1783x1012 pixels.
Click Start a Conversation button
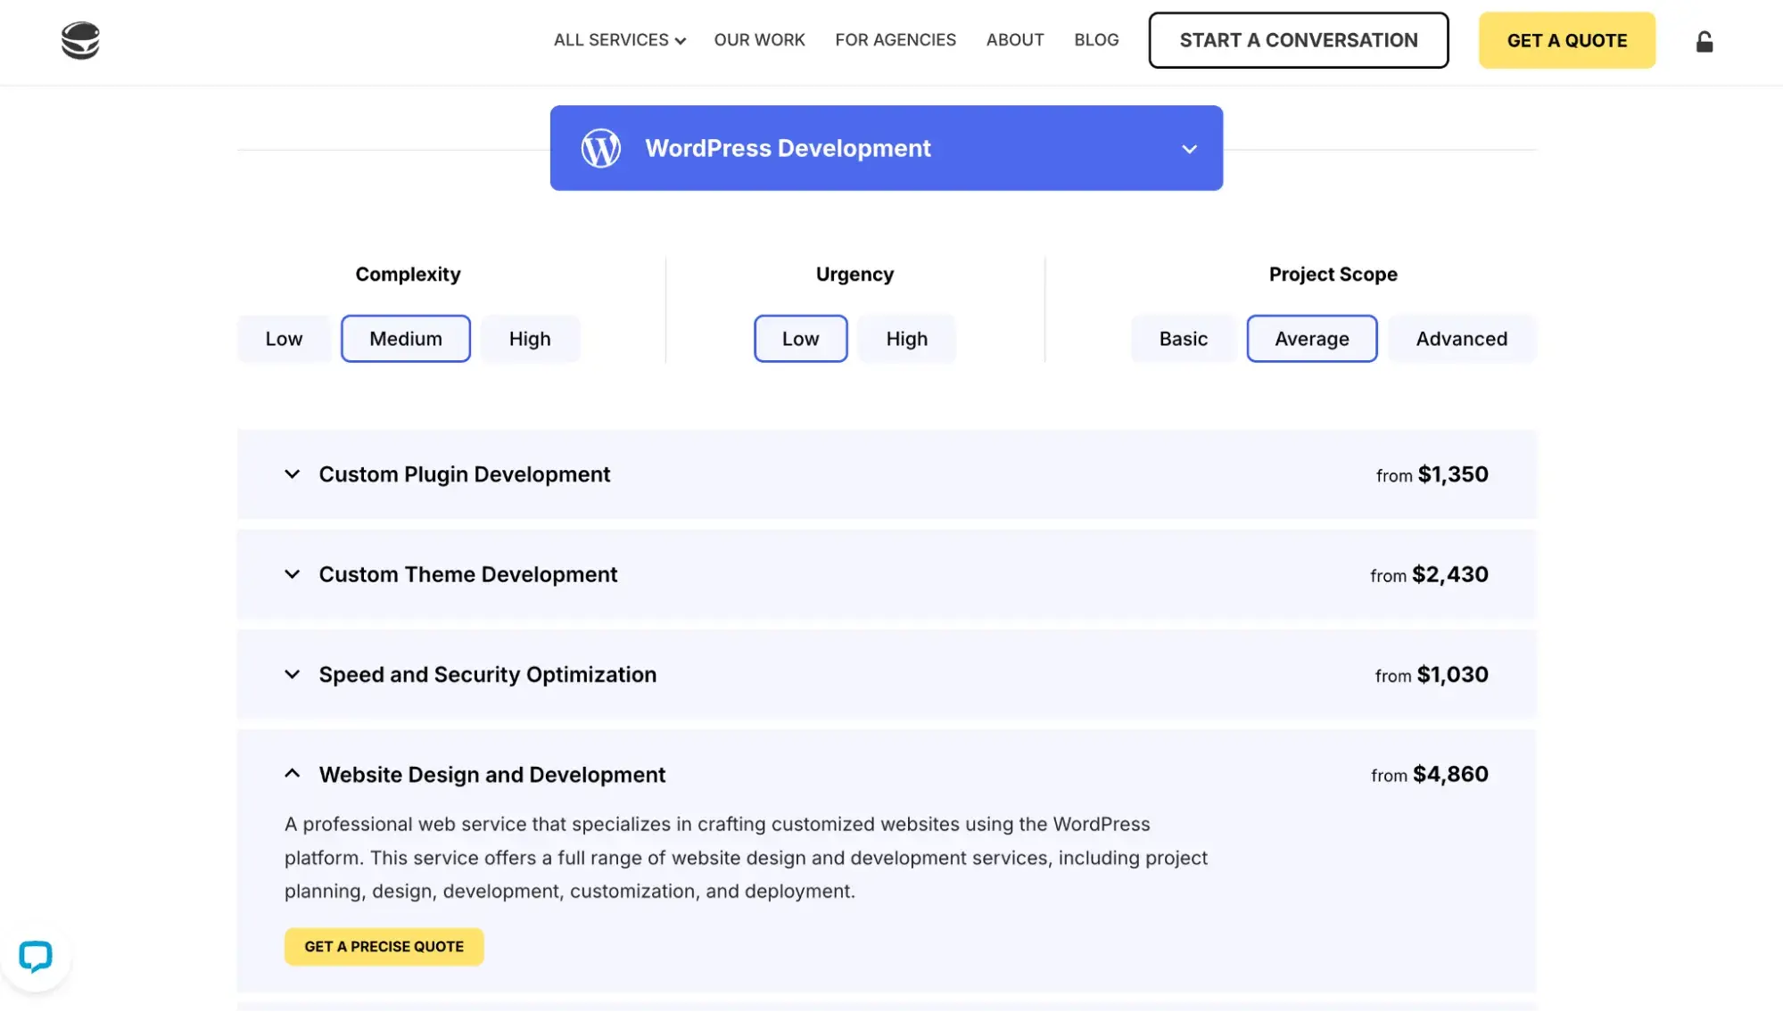1298,40
